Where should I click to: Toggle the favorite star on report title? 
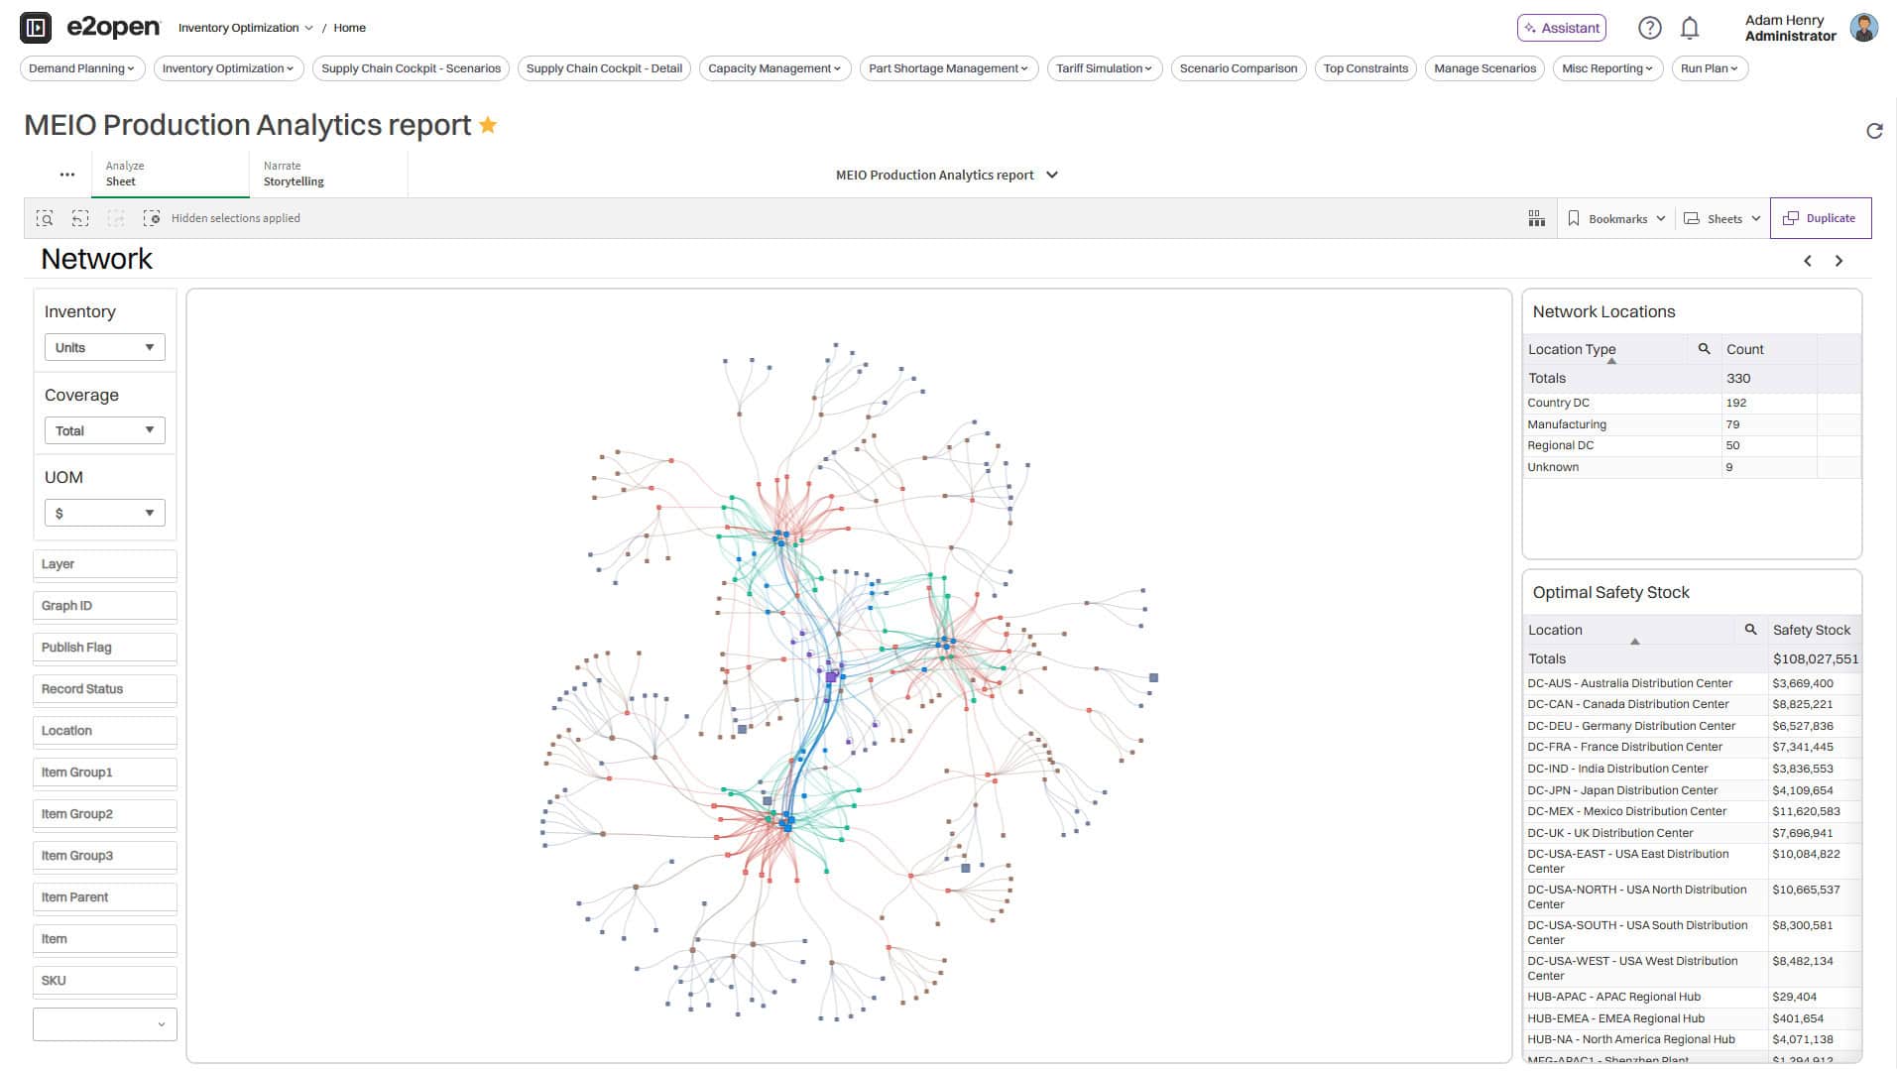tap(488, 125)
